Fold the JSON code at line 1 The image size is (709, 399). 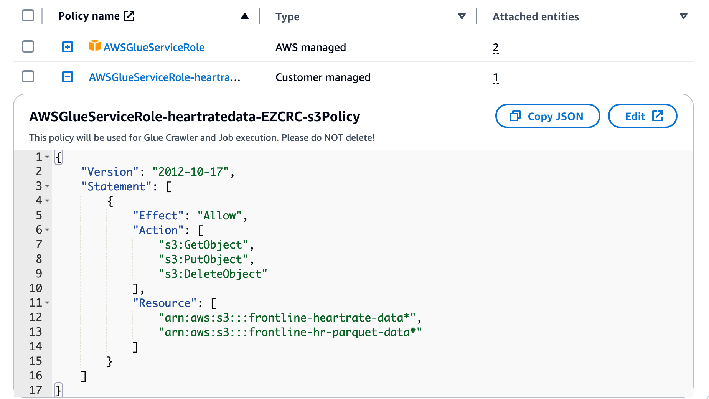pyautogui.click(x=47, y=157)
